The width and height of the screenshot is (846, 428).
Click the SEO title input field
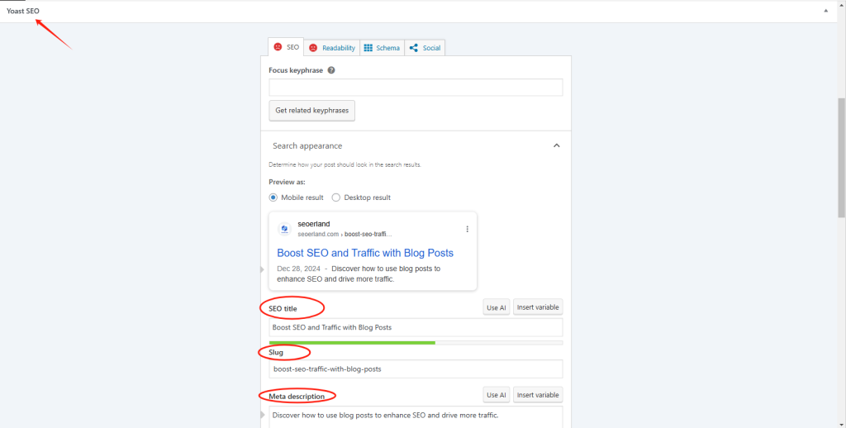(416, 328)
